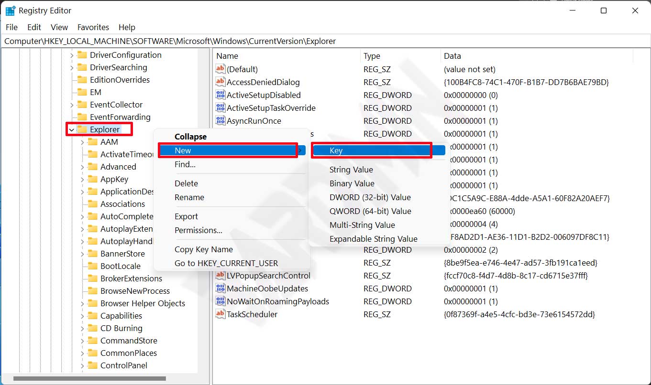The width and height of the screenshot is (651, 385).
Task: Click the folder icon of AppKey key
Action: tap(92, 179)
